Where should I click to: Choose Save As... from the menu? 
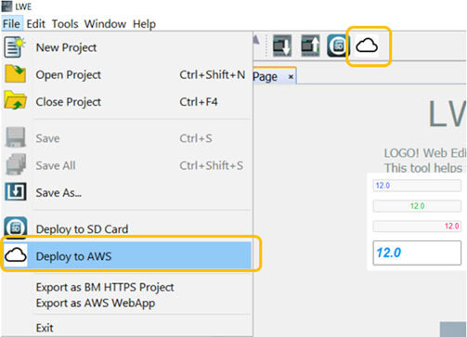[x=126, y=193]
